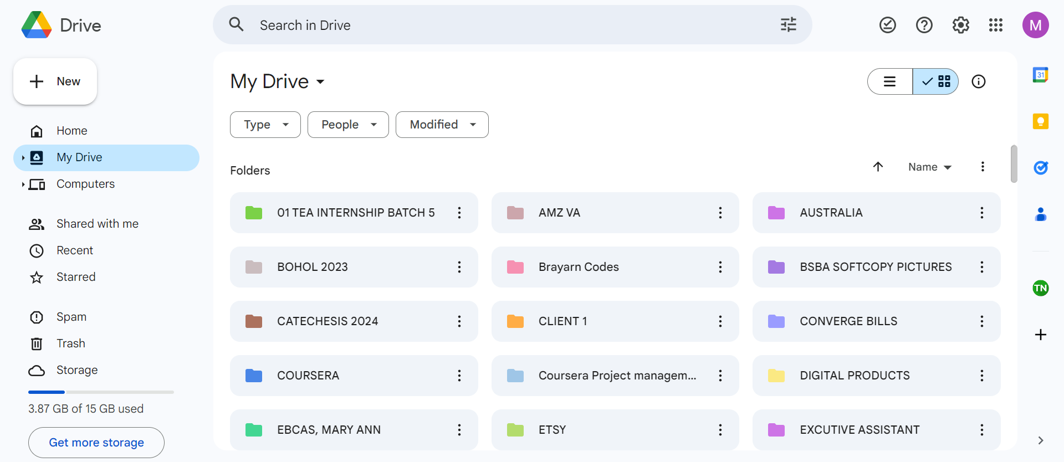Go to Shared with me
This screenshot has height=462, width=1064.
(x=97, y=224)
